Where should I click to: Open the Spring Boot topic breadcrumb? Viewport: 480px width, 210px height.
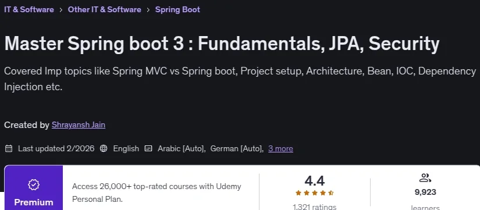[x=177, y=9]
